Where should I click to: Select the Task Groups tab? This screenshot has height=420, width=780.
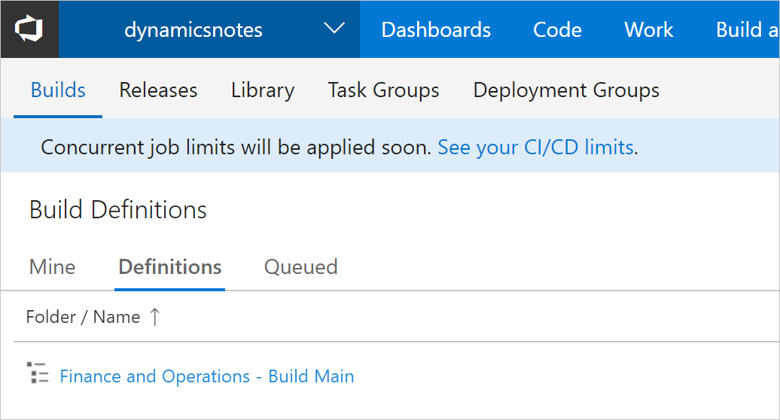pos(384,90)
